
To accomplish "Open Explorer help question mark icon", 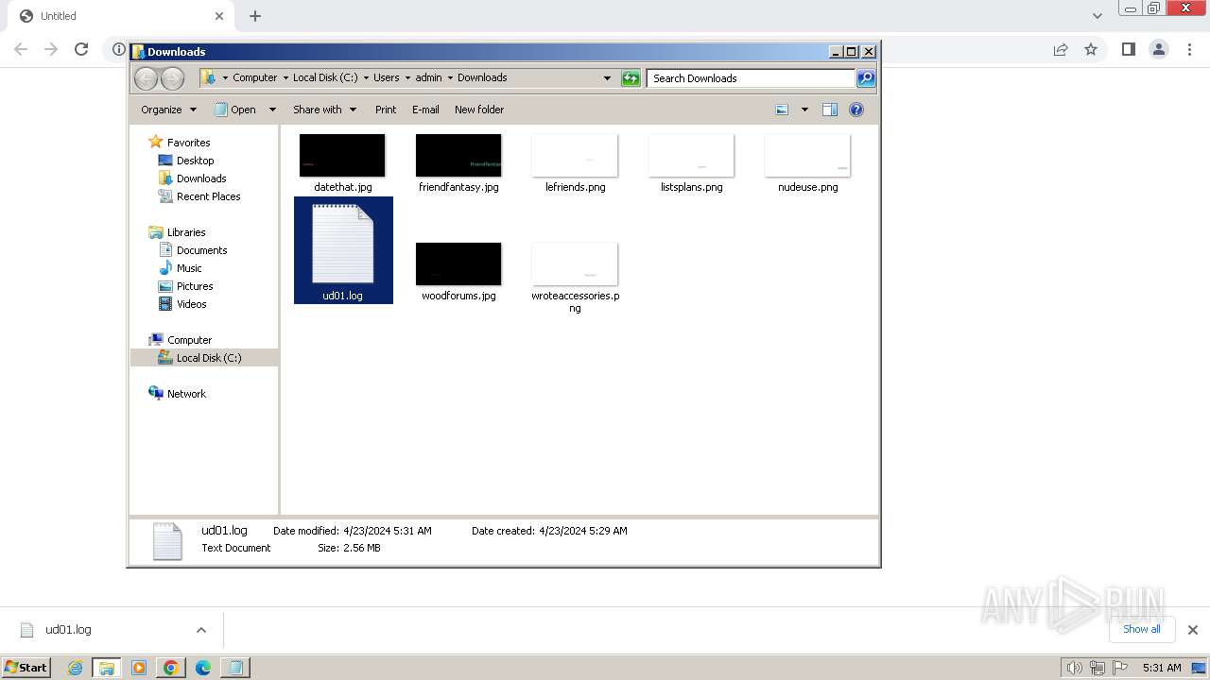I will 856,110.
